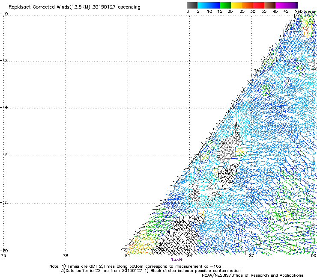Click the yellow 20–25 knots legend segment

(x=236, y=5)
